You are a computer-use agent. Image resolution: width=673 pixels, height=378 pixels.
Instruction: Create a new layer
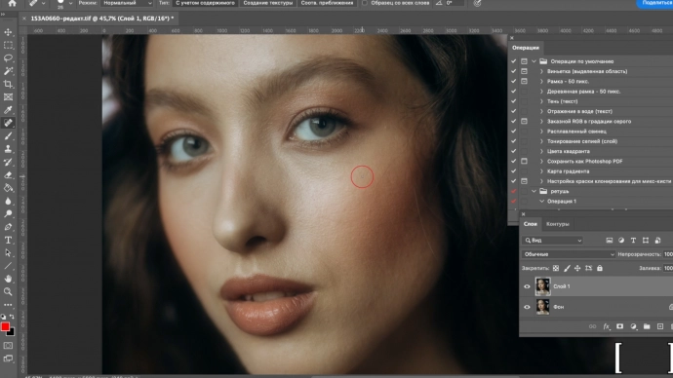click(660, 326)
